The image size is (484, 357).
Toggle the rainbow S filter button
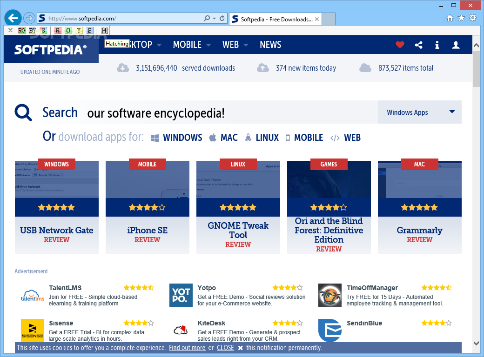pyautogui.click(x=43, y=30)
